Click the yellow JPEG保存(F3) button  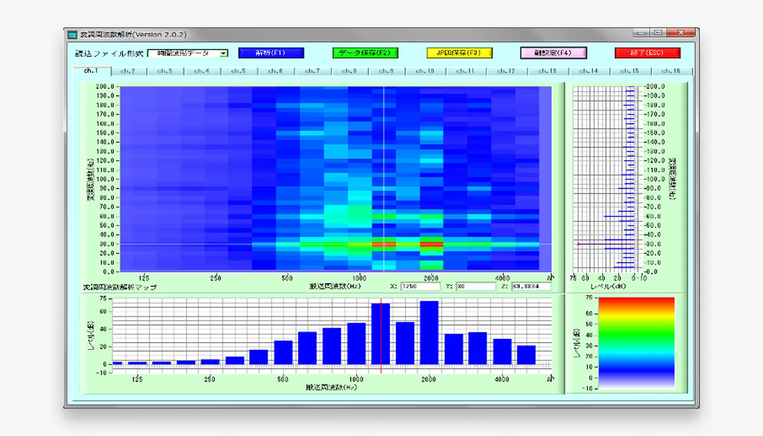[x=459, y=53]
